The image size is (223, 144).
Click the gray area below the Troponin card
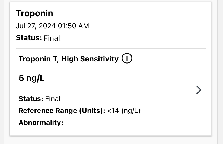pos(110,140)
